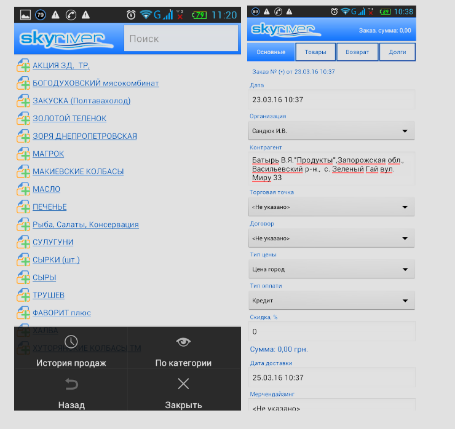This screenshot has height=429, width=455.
Task: Switch to the Возврат tab
Action: tap(357, 52)
